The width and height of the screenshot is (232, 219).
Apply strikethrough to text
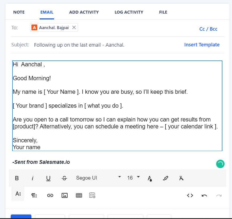pyautogui.click(x=64, y=178)
